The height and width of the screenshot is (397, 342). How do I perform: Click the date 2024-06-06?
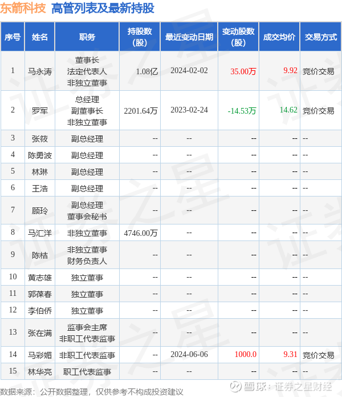[189, 354]
